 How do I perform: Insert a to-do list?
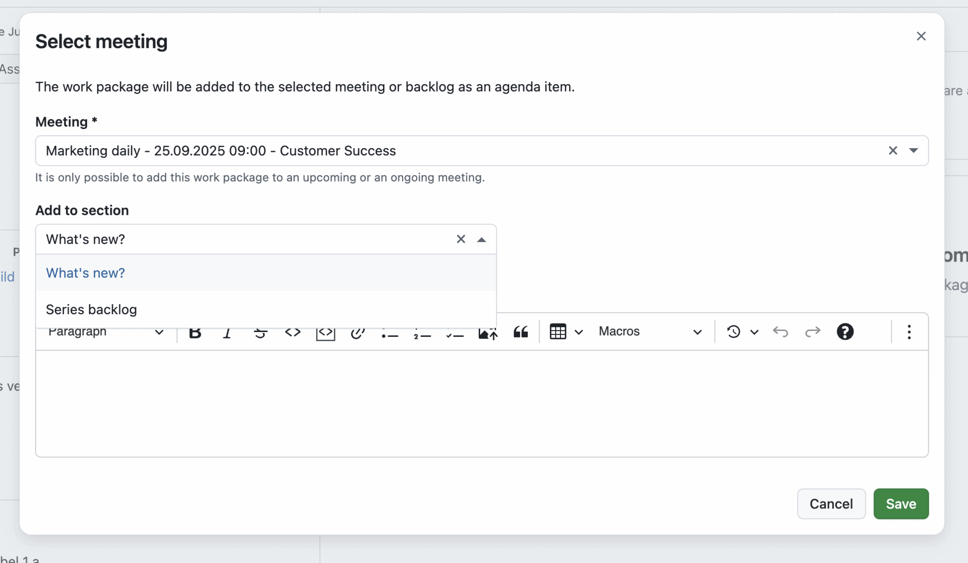coord(454,332)
